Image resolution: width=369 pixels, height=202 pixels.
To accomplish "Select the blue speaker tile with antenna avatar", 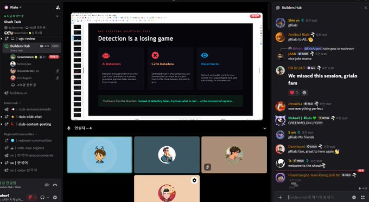I will tap(99, 155).
